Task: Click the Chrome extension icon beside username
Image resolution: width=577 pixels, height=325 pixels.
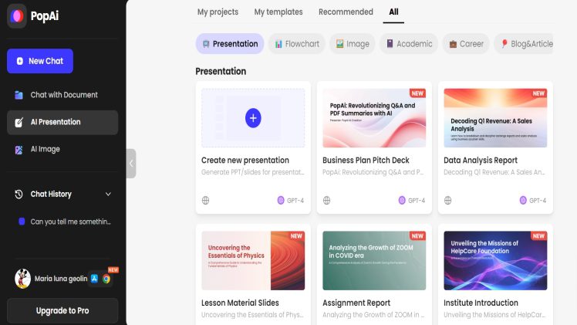Action: pos(106,279)
